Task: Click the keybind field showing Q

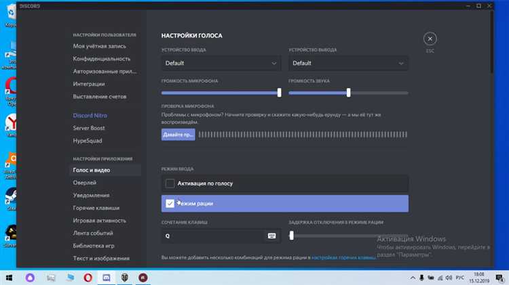Action: (x=221, y=236)
